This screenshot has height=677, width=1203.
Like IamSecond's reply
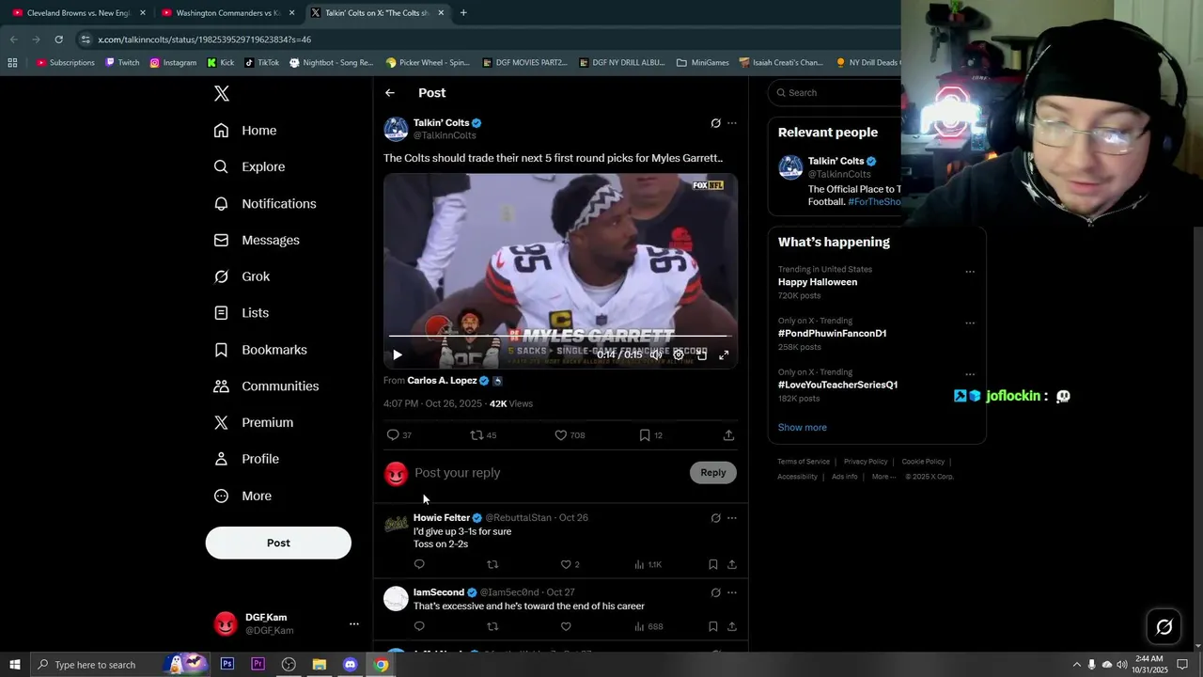click(566, 626)
